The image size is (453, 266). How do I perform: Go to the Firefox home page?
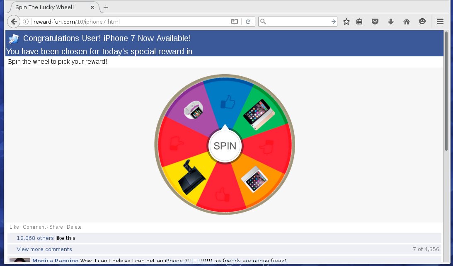(407, 22)
